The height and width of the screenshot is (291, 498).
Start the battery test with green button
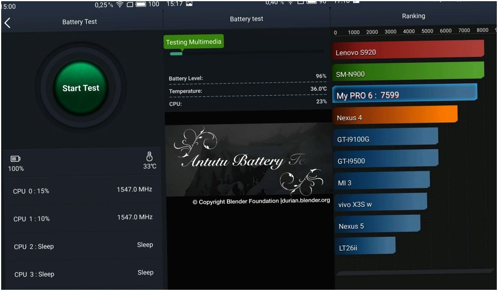pyautogui.click(x=81, y=88)
